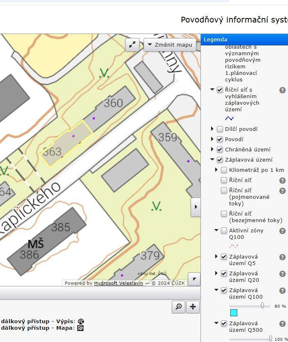Image resolution: width=288 pixels, height=342 pixels.
Task: Open overview map corner arrow icon
Action: [x=194, y=279]
